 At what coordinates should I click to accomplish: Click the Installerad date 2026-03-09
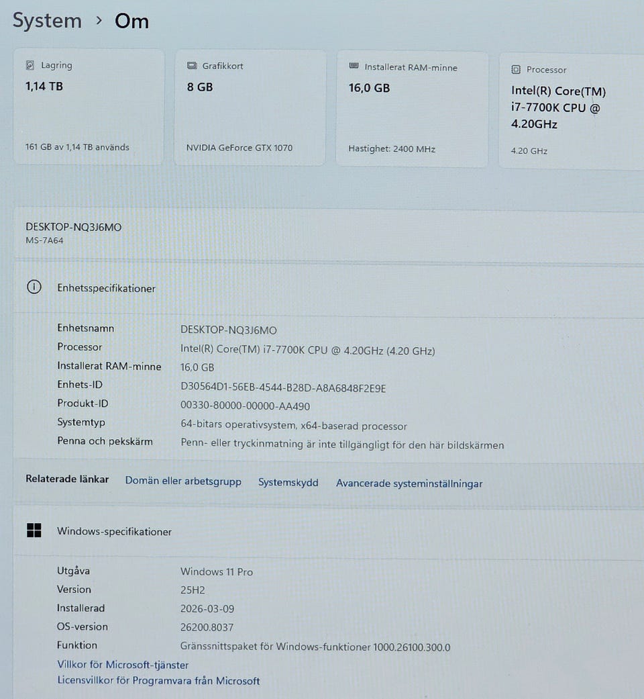coord(207,608)
